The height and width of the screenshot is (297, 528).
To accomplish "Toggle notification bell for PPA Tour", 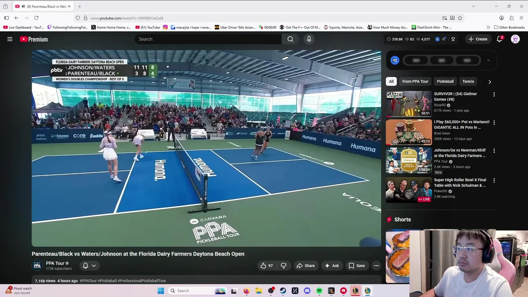I will tap(85, 266).
